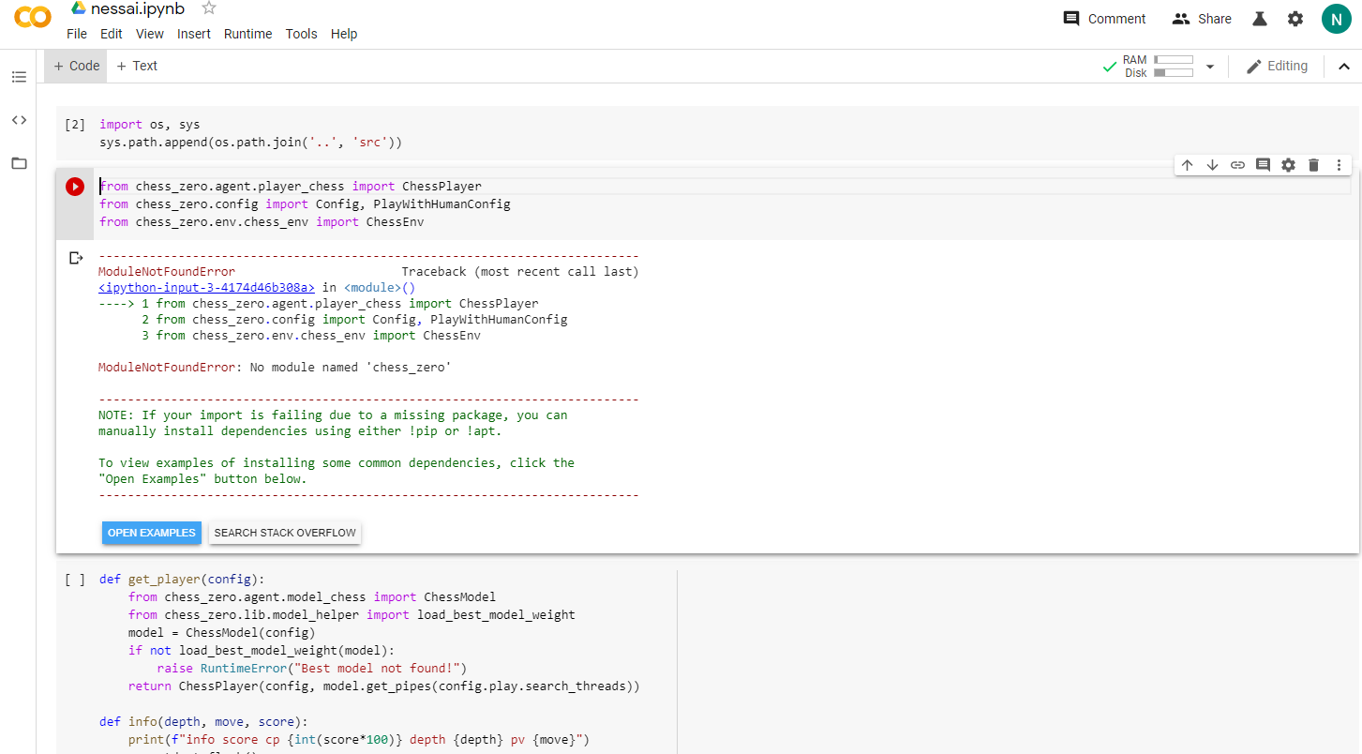Open the Help menu

pyautogui.click(x=344, y=34)
